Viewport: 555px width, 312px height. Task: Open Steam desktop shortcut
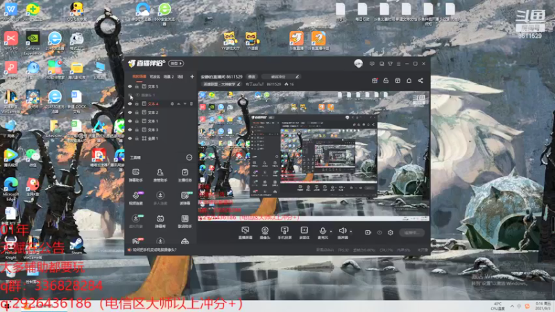click(x=76, y=246)
